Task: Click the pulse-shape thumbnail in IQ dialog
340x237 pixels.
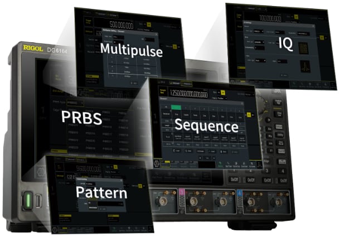Action: [x=305, y=66]
